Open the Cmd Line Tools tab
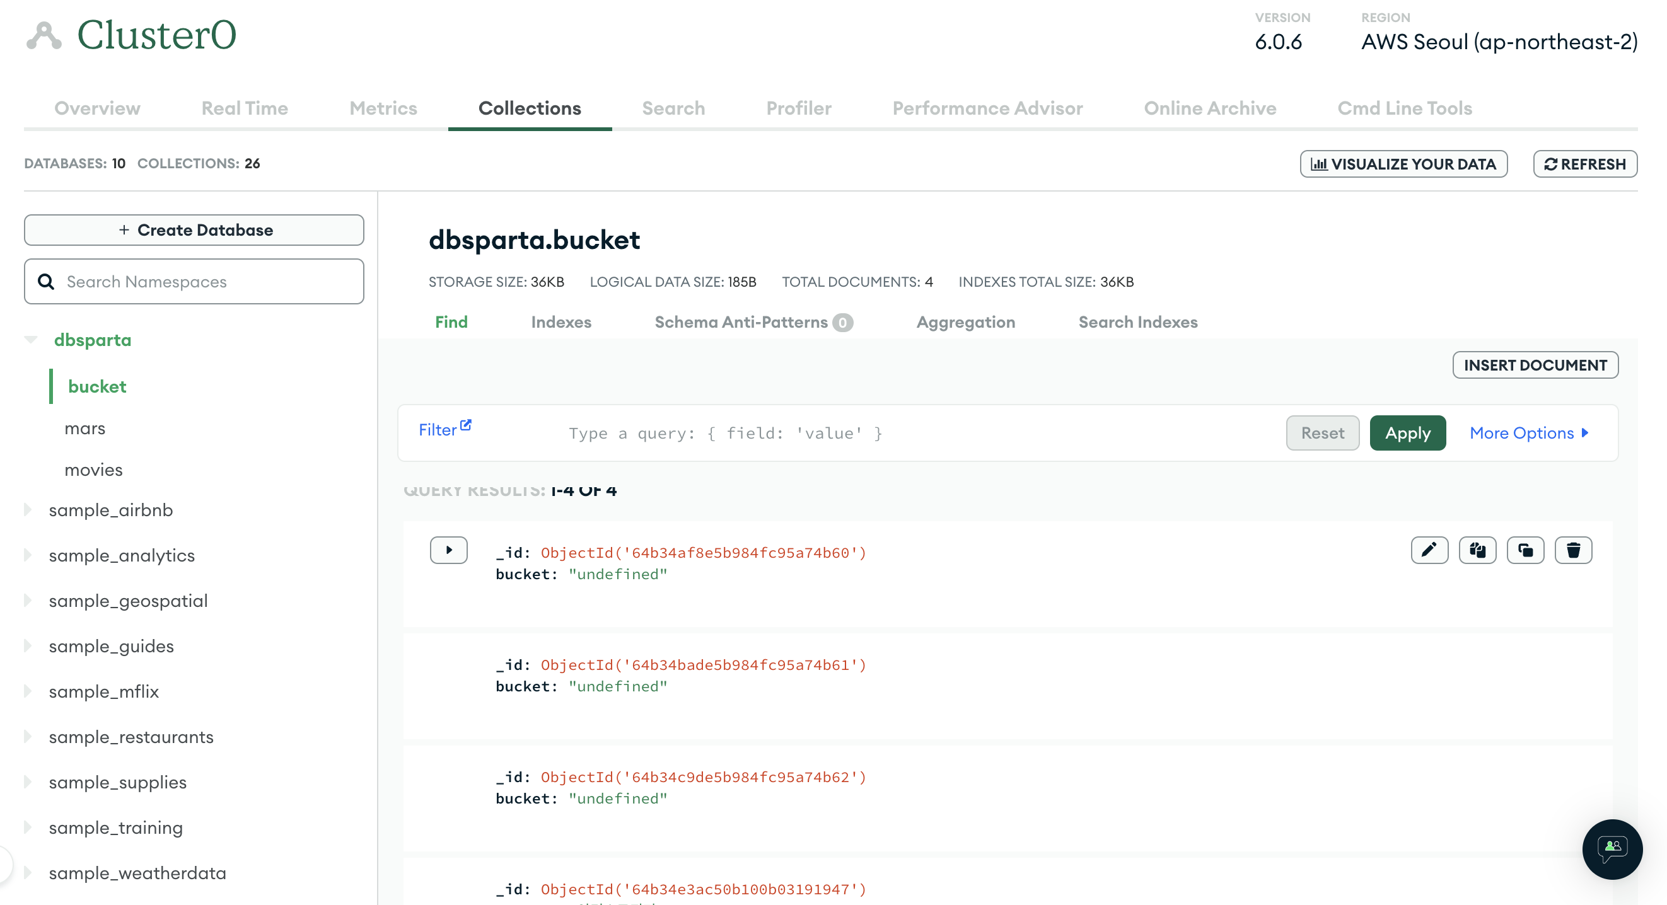Image resolution: width=1667 pixels, height=905 pixels. (x=1405, y=108)
